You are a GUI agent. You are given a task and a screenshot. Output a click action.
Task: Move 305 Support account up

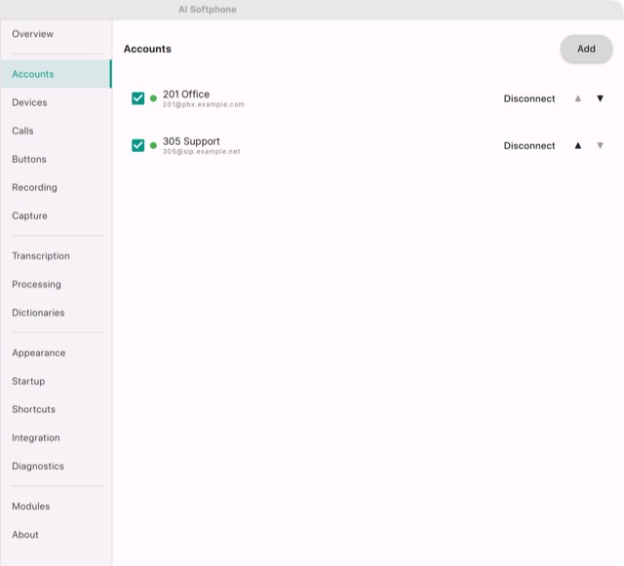click(x=578, y=145)
